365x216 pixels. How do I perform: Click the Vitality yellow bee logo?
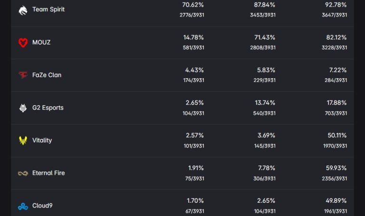point(23,141)
